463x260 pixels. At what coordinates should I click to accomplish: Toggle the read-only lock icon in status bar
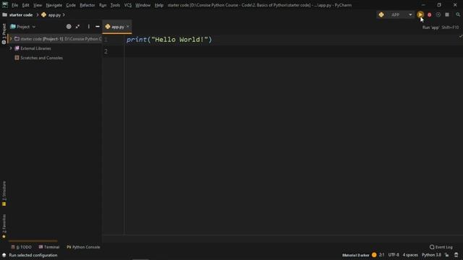point(447,255)
